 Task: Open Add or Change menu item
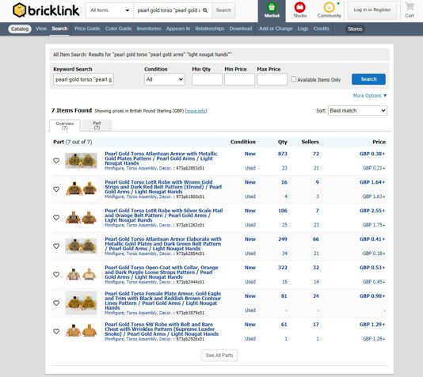(x=276, y=29)
